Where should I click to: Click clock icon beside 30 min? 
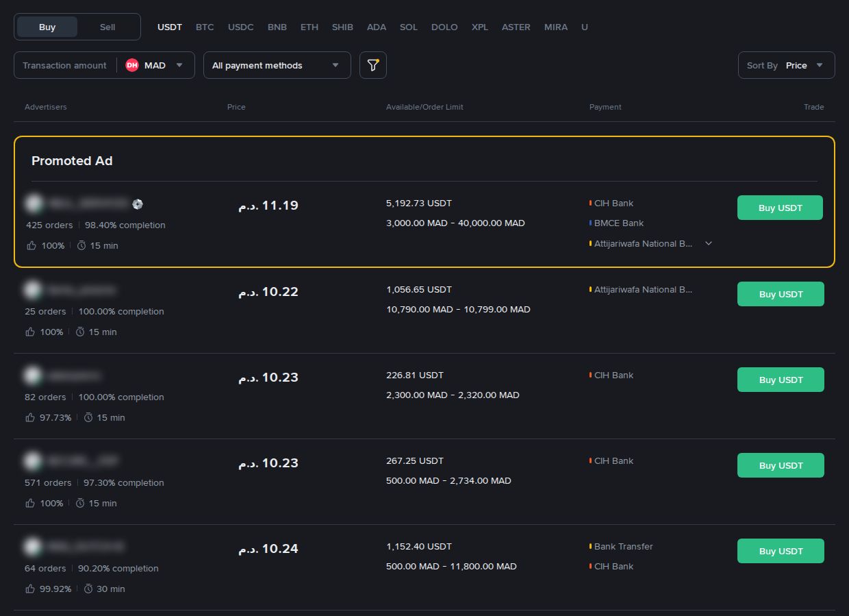89,589
